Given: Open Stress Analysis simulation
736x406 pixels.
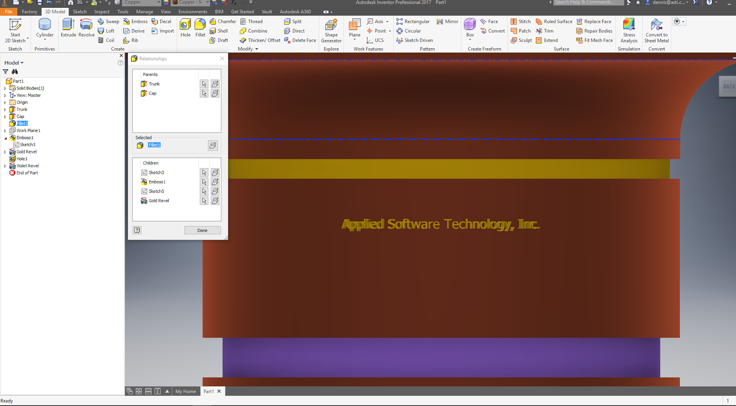Looking at the screenshot, I should pos(629,30).
